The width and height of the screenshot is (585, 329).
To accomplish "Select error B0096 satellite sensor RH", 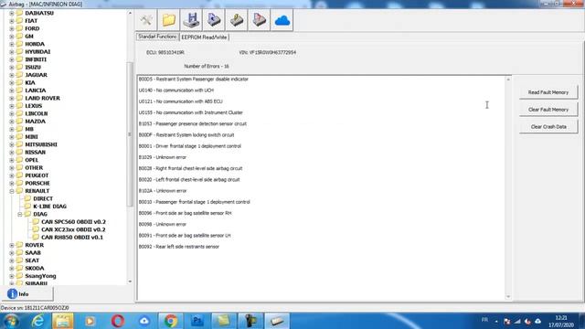I will click(185, 213).
